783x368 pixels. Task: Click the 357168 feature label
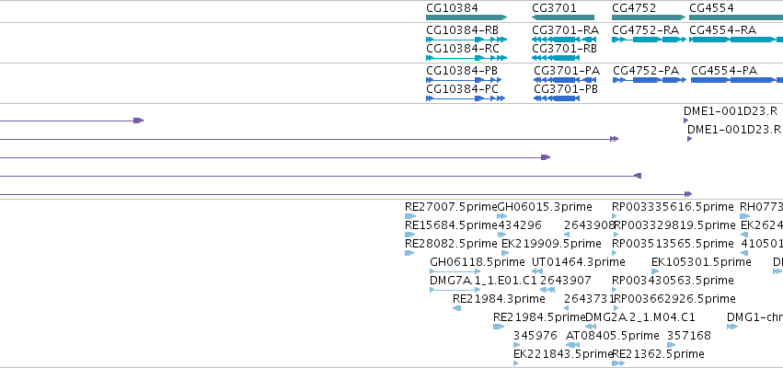688,336
